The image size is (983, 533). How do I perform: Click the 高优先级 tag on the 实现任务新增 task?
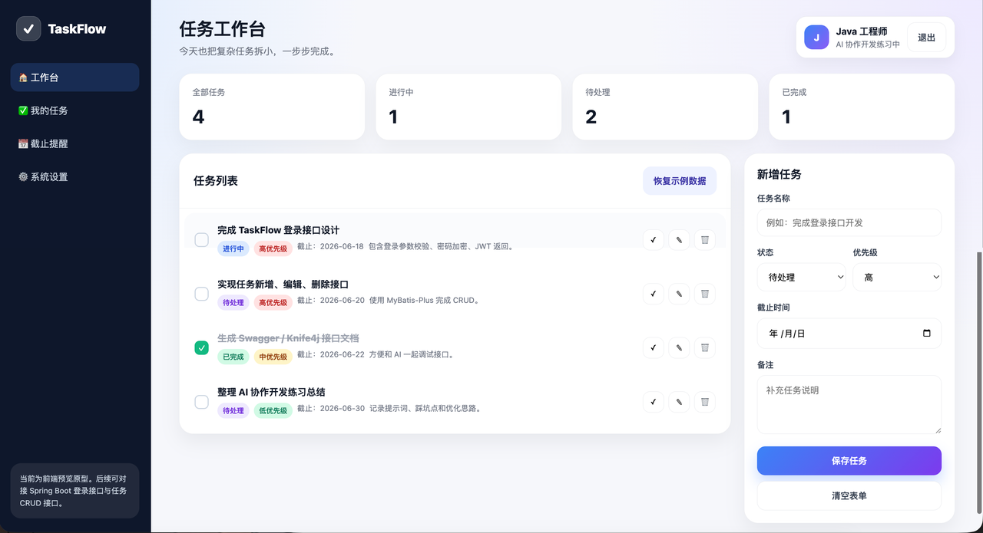point(273,302)
